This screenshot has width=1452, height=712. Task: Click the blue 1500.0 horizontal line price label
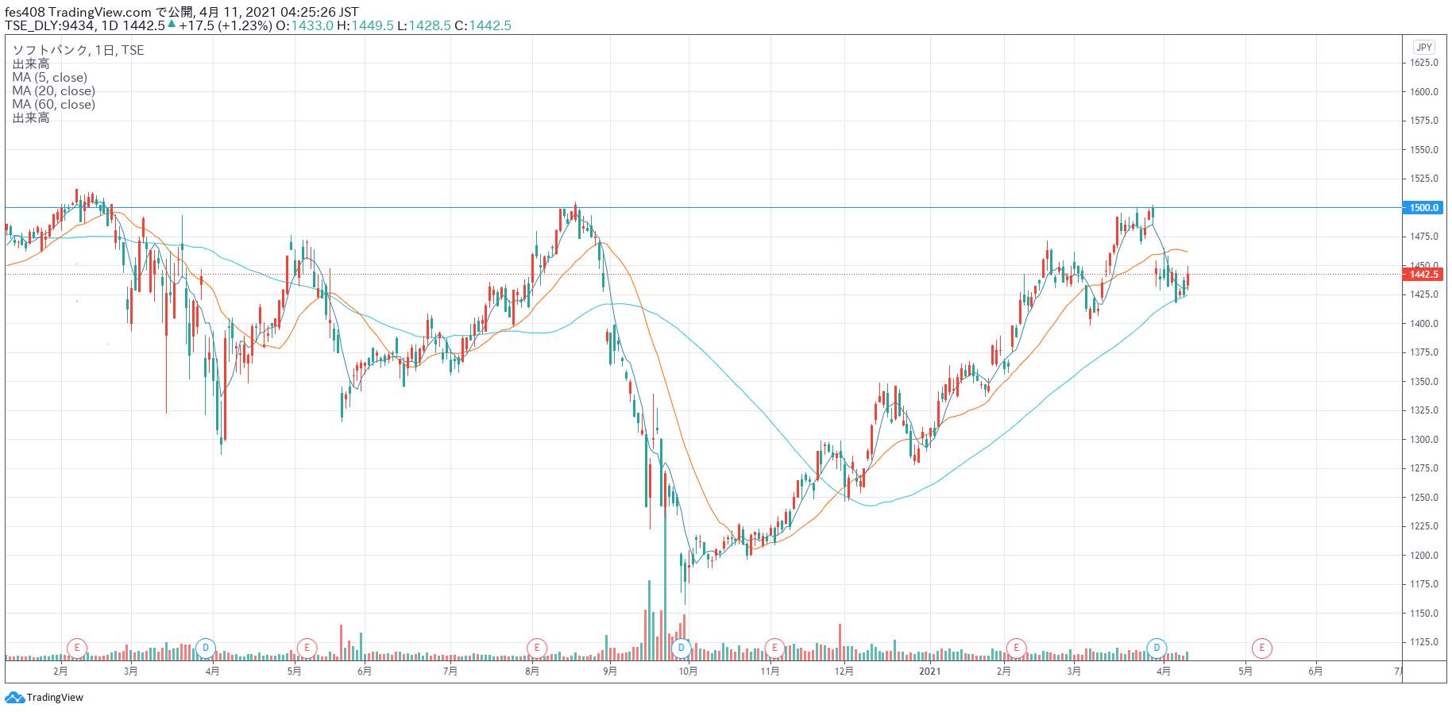(x=1423, y=208)
